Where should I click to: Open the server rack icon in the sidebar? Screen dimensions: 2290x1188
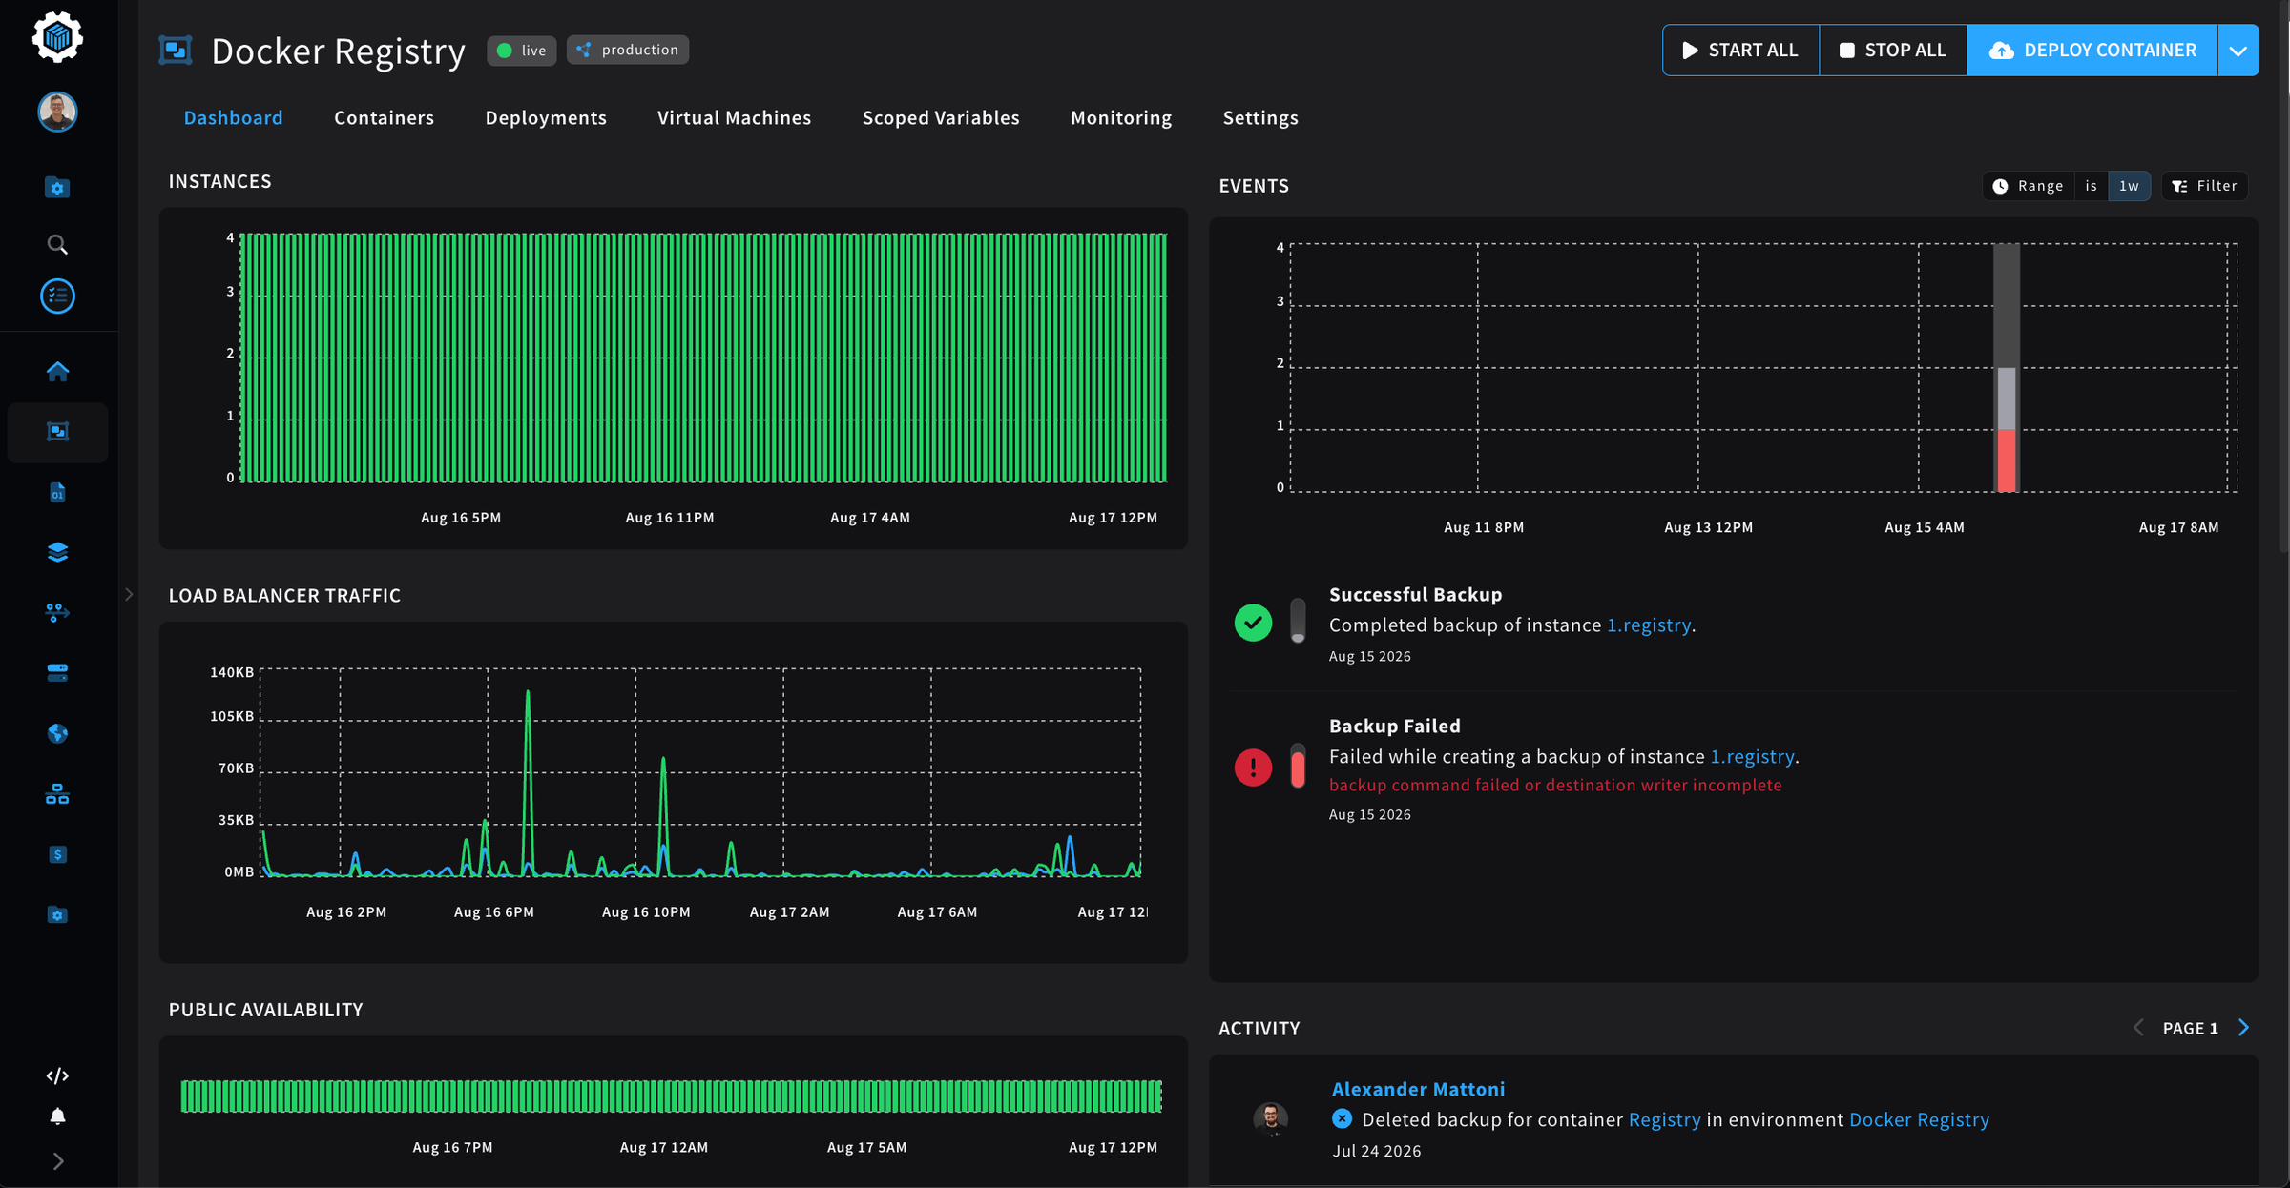[57, 673]
